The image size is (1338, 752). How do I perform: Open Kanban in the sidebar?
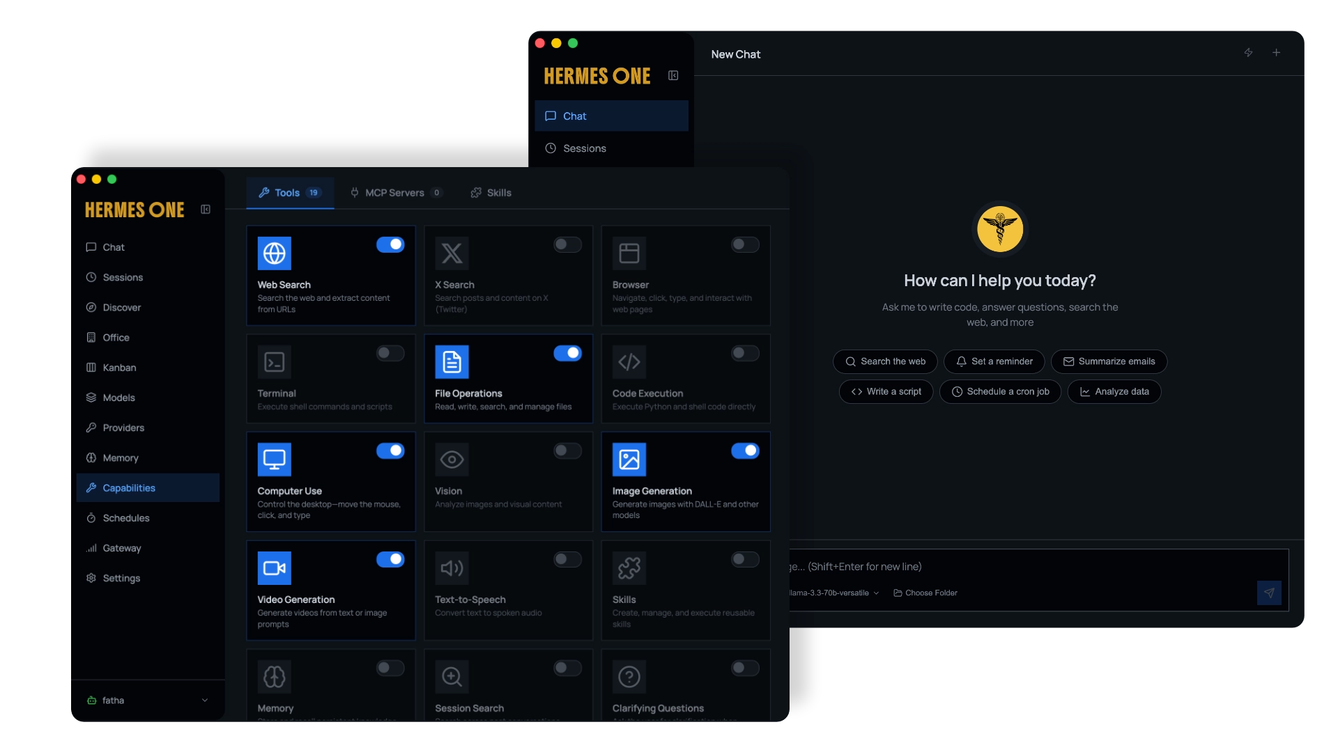pyautogui.click(x=148, y=367)
